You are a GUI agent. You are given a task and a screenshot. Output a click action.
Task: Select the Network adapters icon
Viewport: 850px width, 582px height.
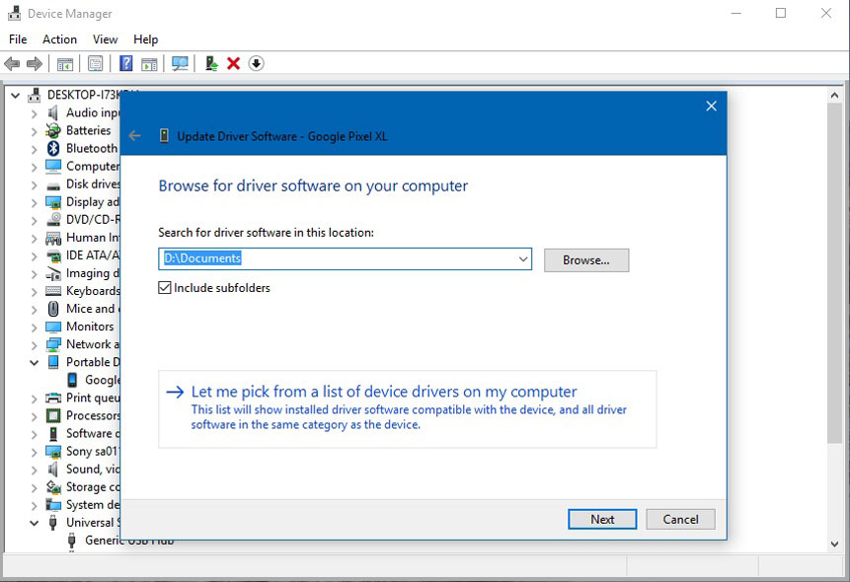pyautogui.click(x=53, y=344)
